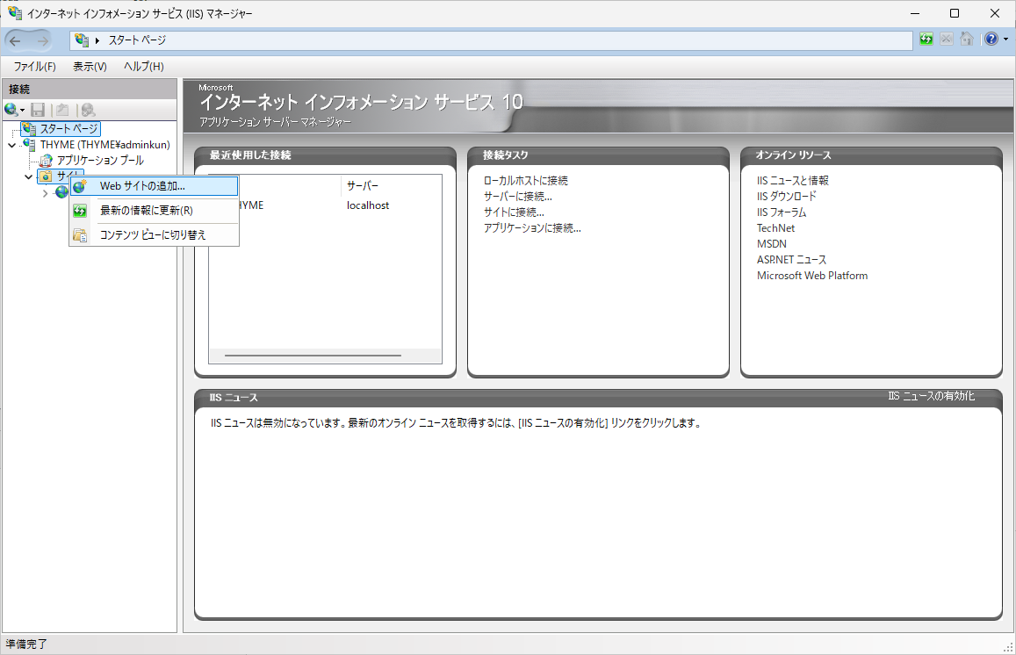The height and width of the screenshot is (655, 1016).
Task: Click the アプリケーションに接続... link
Action: click(x=532, y=228)
